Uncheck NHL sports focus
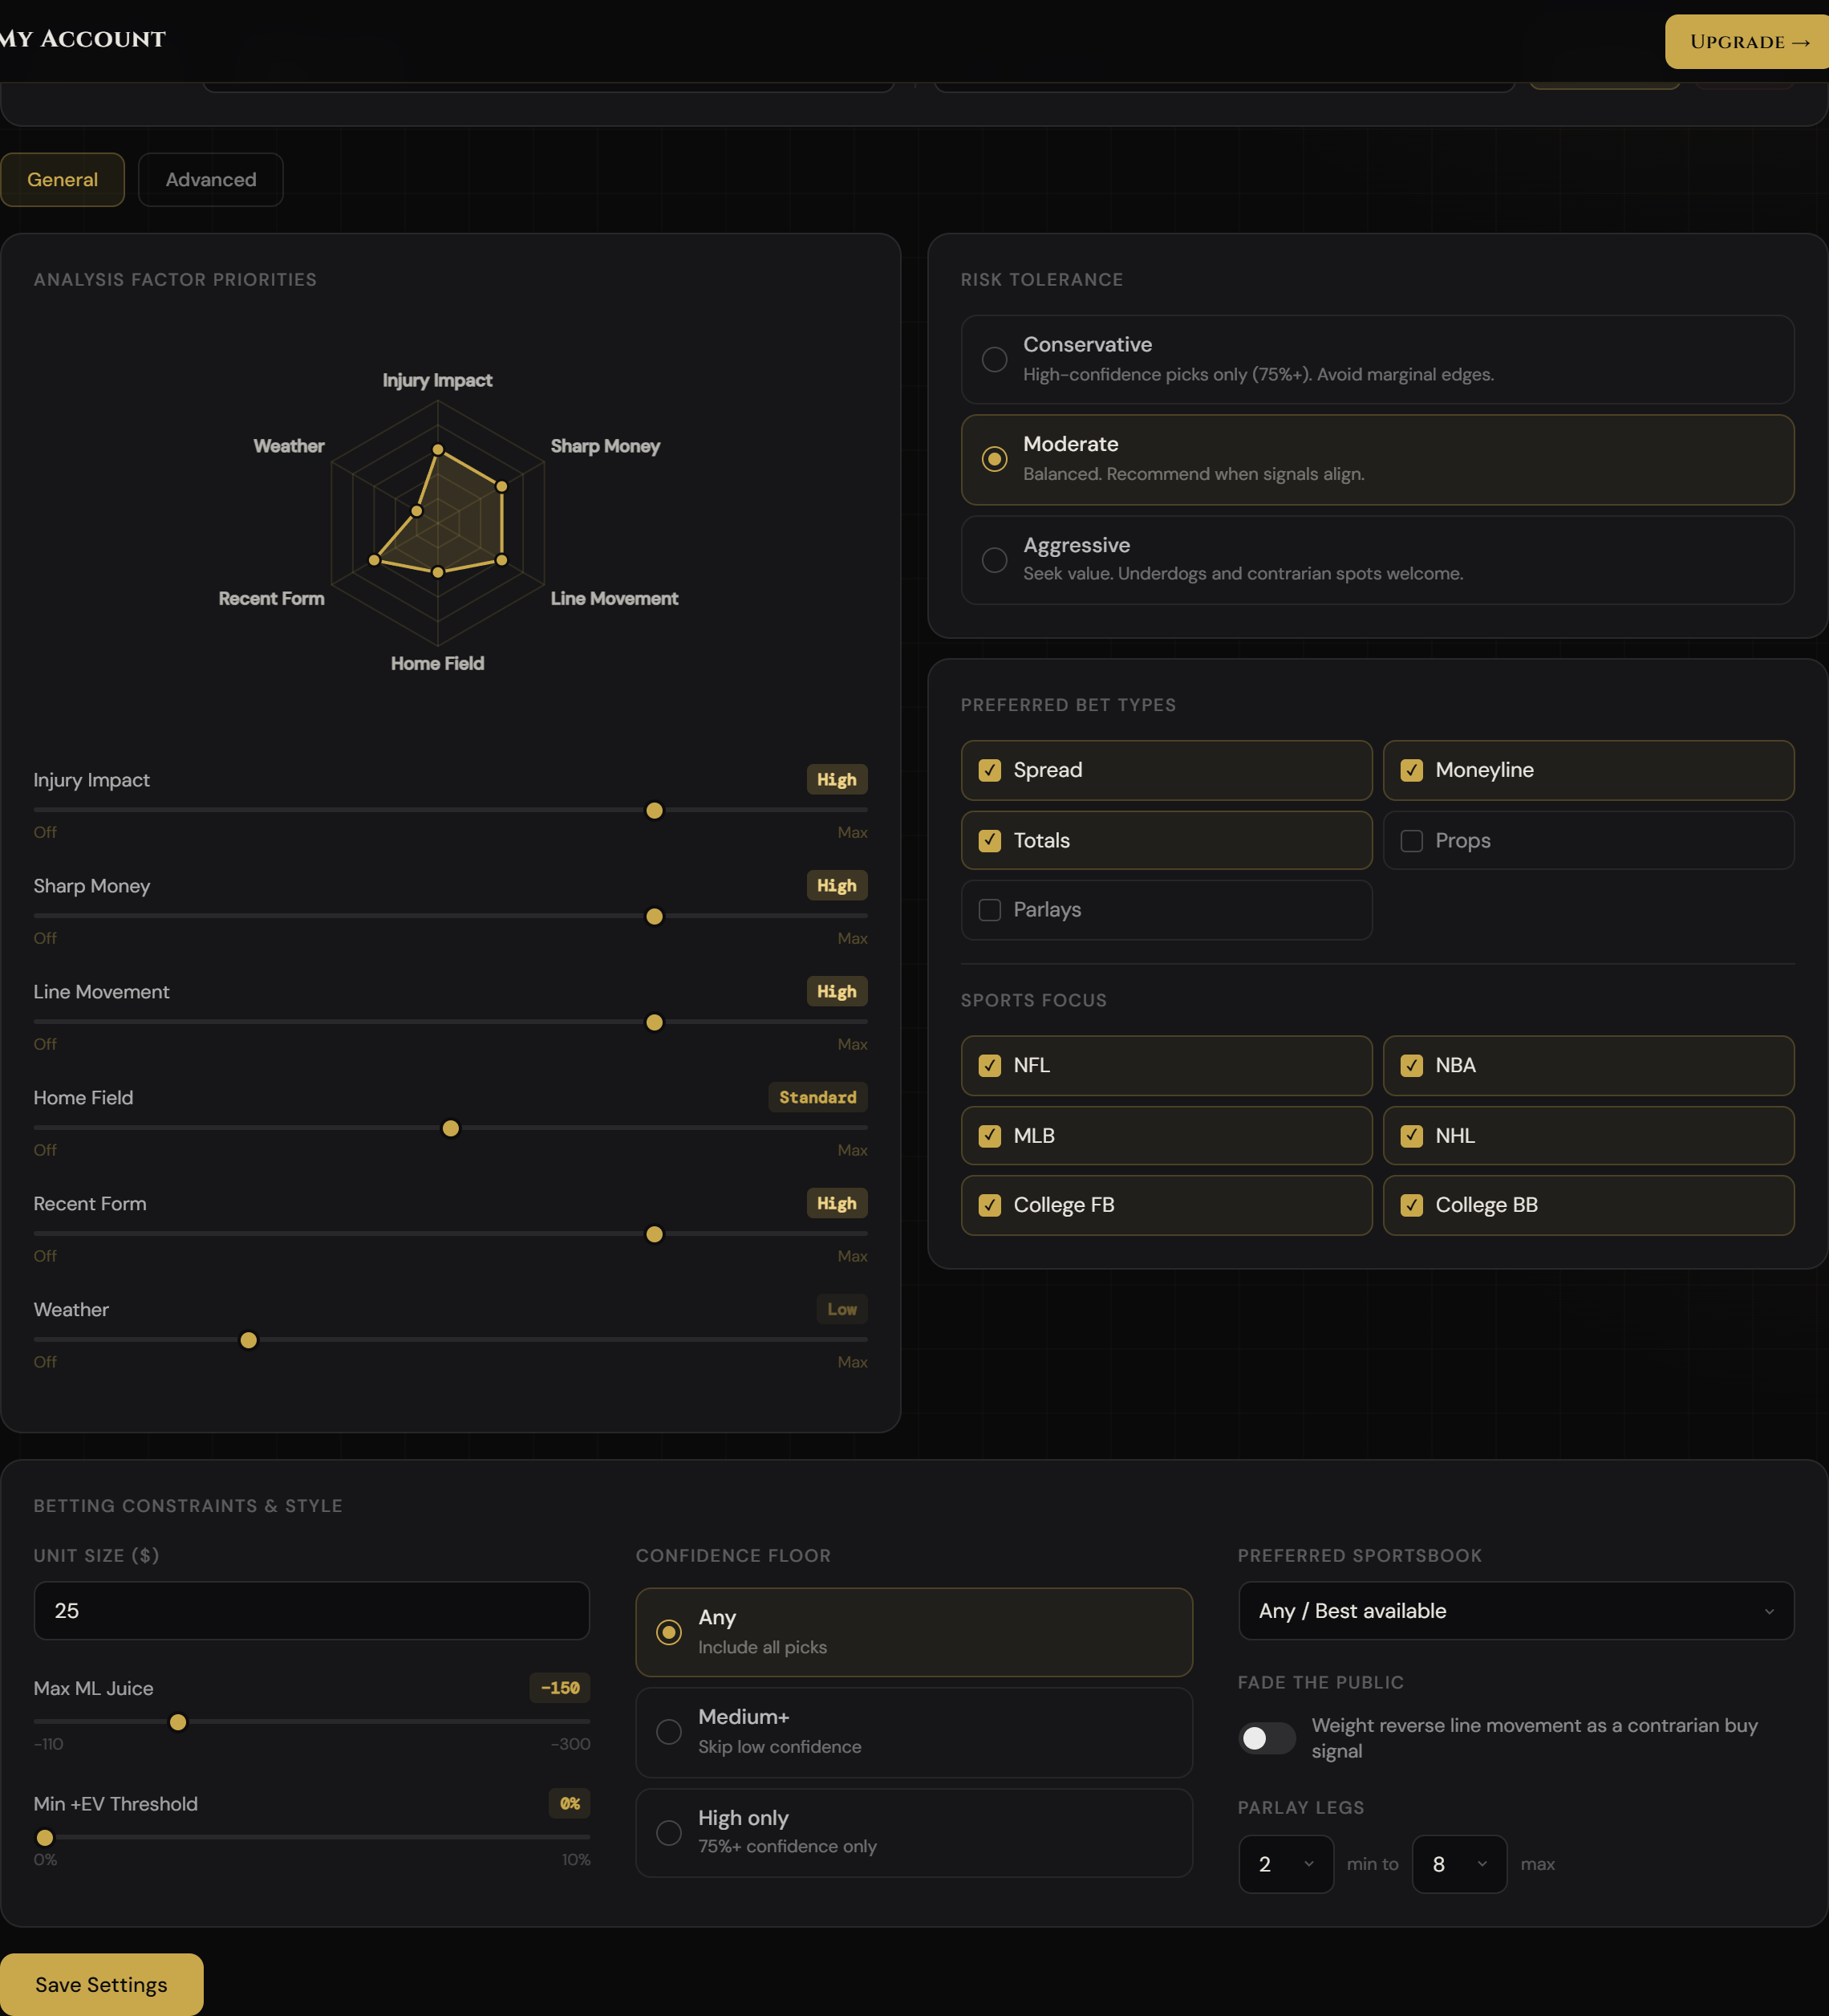1829x2016 pixels. click(1588, 1135)
